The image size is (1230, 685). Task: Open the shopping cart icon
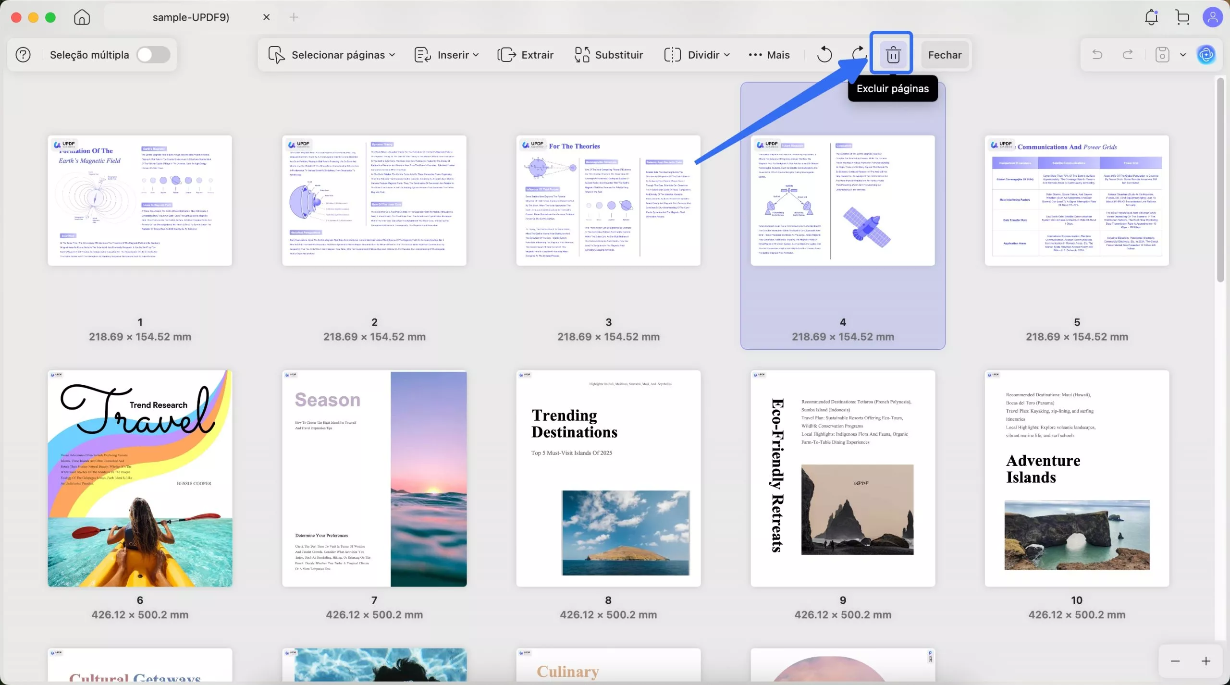tap(1182, 17)
